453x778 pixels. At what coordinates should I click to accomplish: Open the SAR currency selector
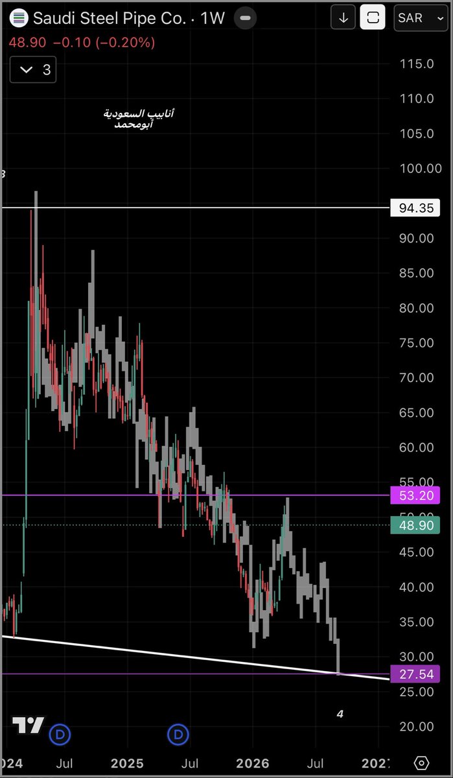[419, 18]
